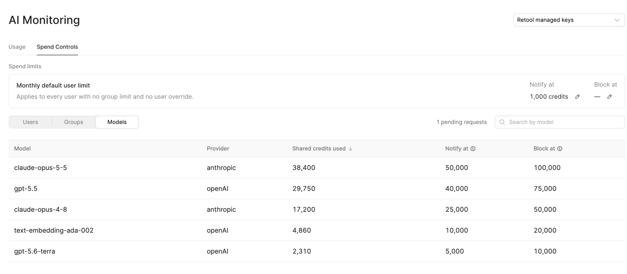
Task: Click the 25,000 Notify at value
Action: pyautogui.click(x=457, y=209)
